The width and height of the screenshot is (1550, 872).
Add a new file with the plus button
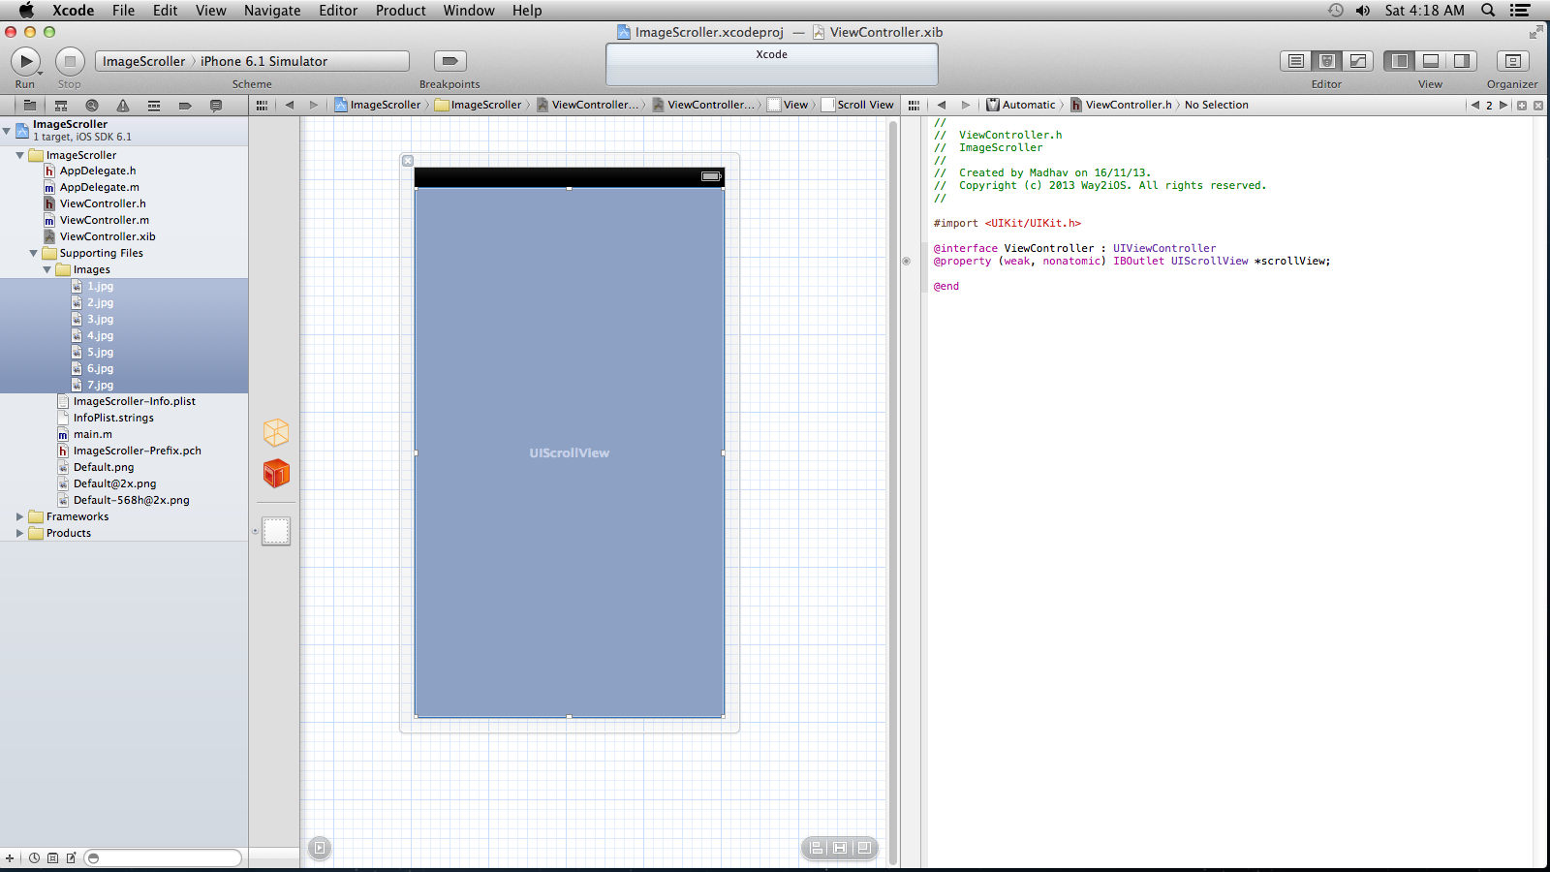click(10, 858)
